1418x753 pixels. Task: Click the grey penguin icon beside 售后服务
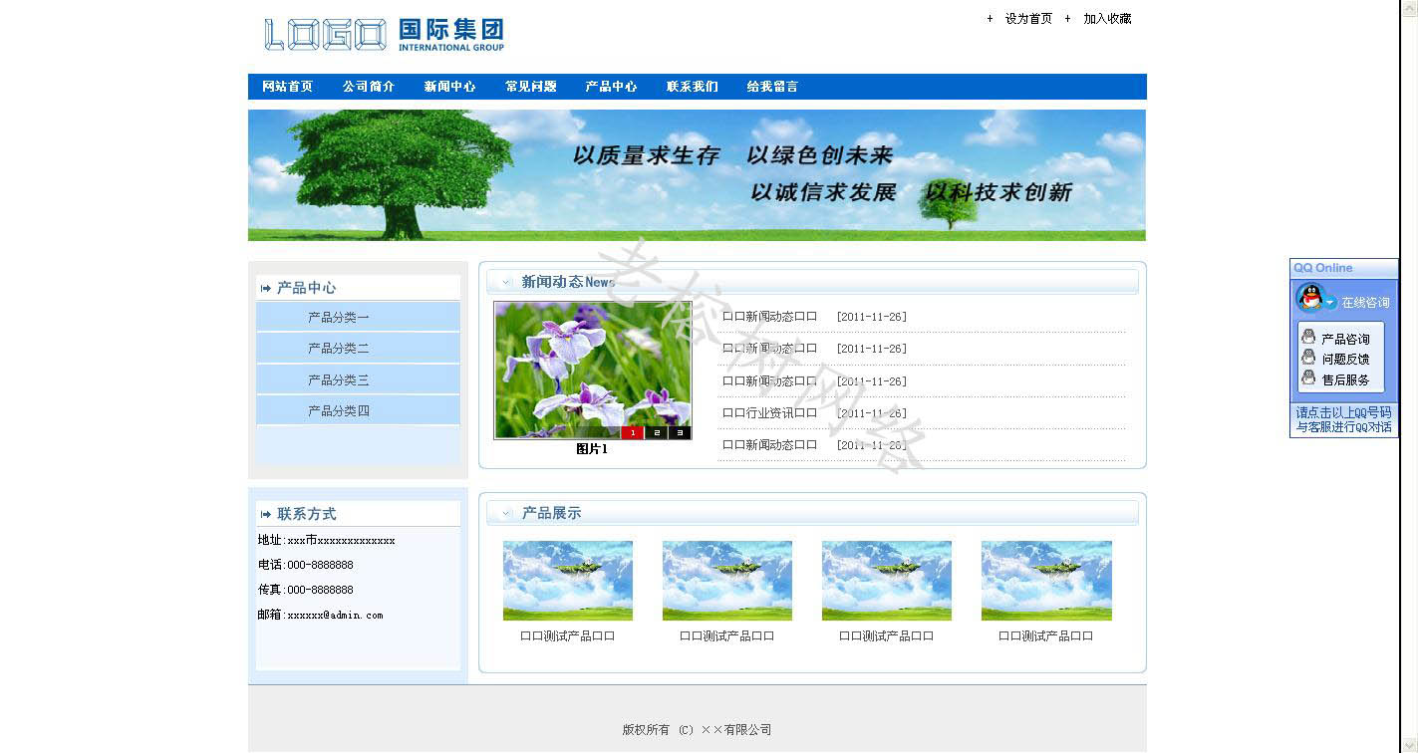coord(1308,378)
